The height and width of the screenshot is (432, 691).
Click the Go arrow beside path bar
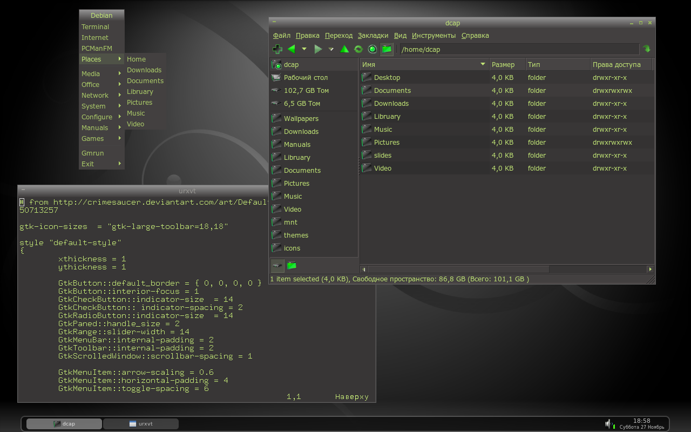(x=647, y=49)
